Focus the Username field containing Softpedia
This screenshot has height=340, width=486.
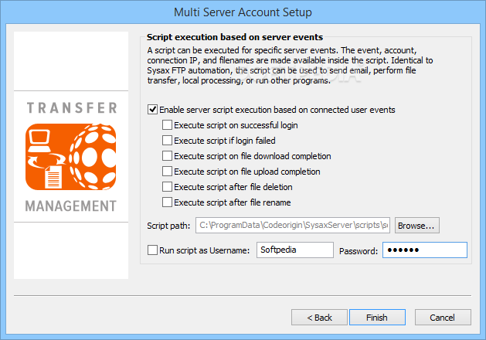point(294,250)
